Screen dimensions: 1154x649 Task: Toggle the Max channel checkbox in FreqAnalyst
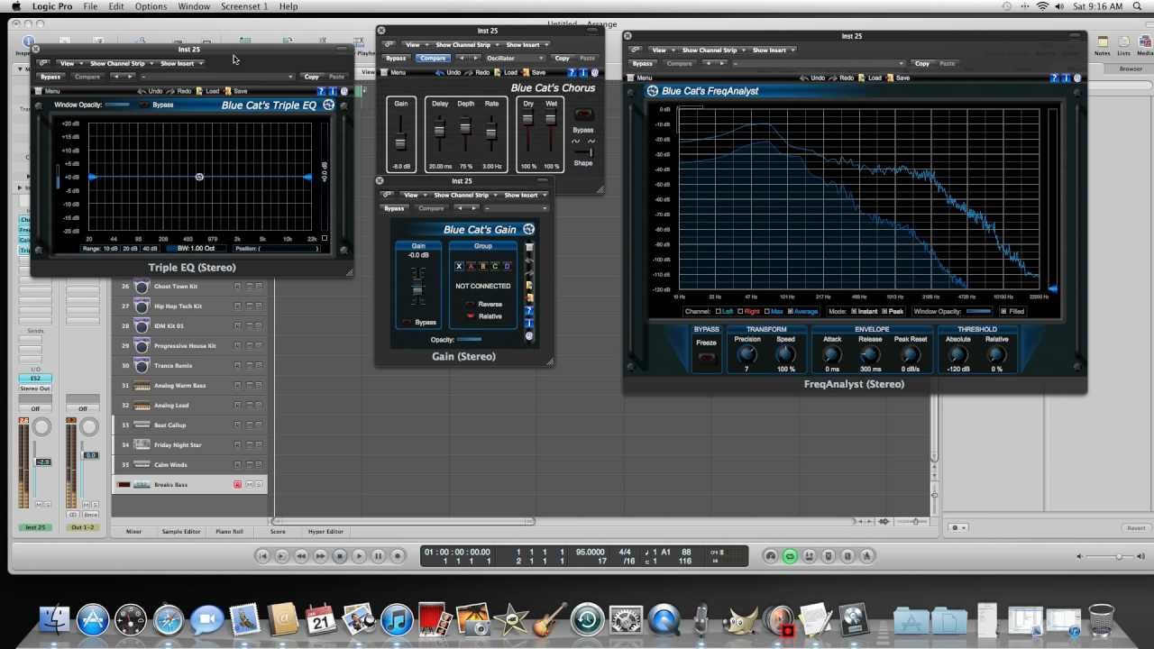tap(767, 311)
